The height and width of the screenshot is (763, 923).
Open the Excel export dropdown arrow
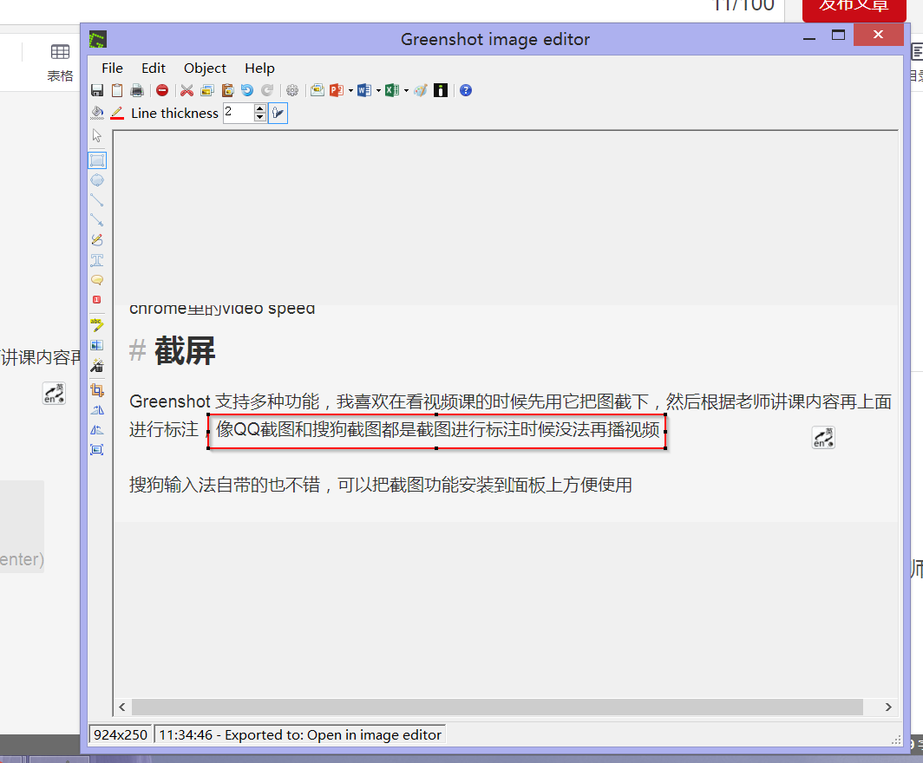click(406, 90)
